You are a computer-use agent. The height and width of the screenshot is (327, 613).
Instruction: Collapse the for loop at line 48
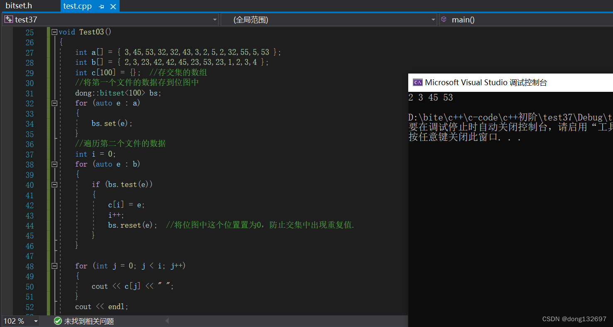54,266
